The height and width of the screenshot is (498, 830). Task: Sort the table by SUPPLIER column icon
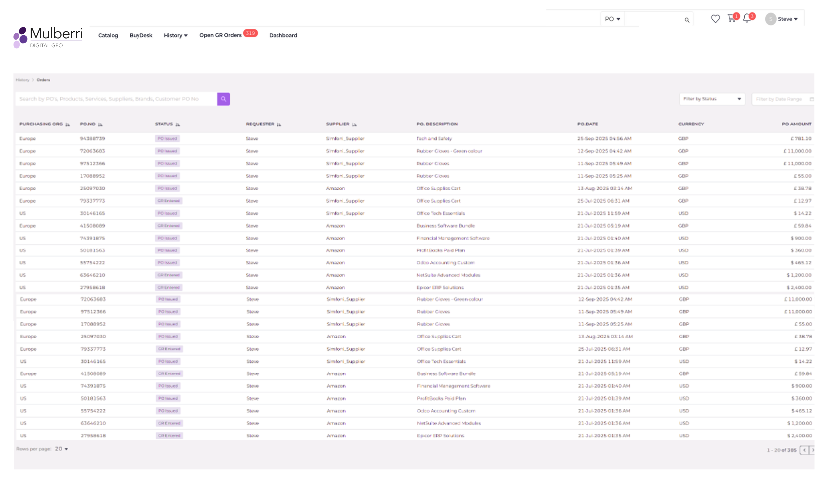pos(354,124)
